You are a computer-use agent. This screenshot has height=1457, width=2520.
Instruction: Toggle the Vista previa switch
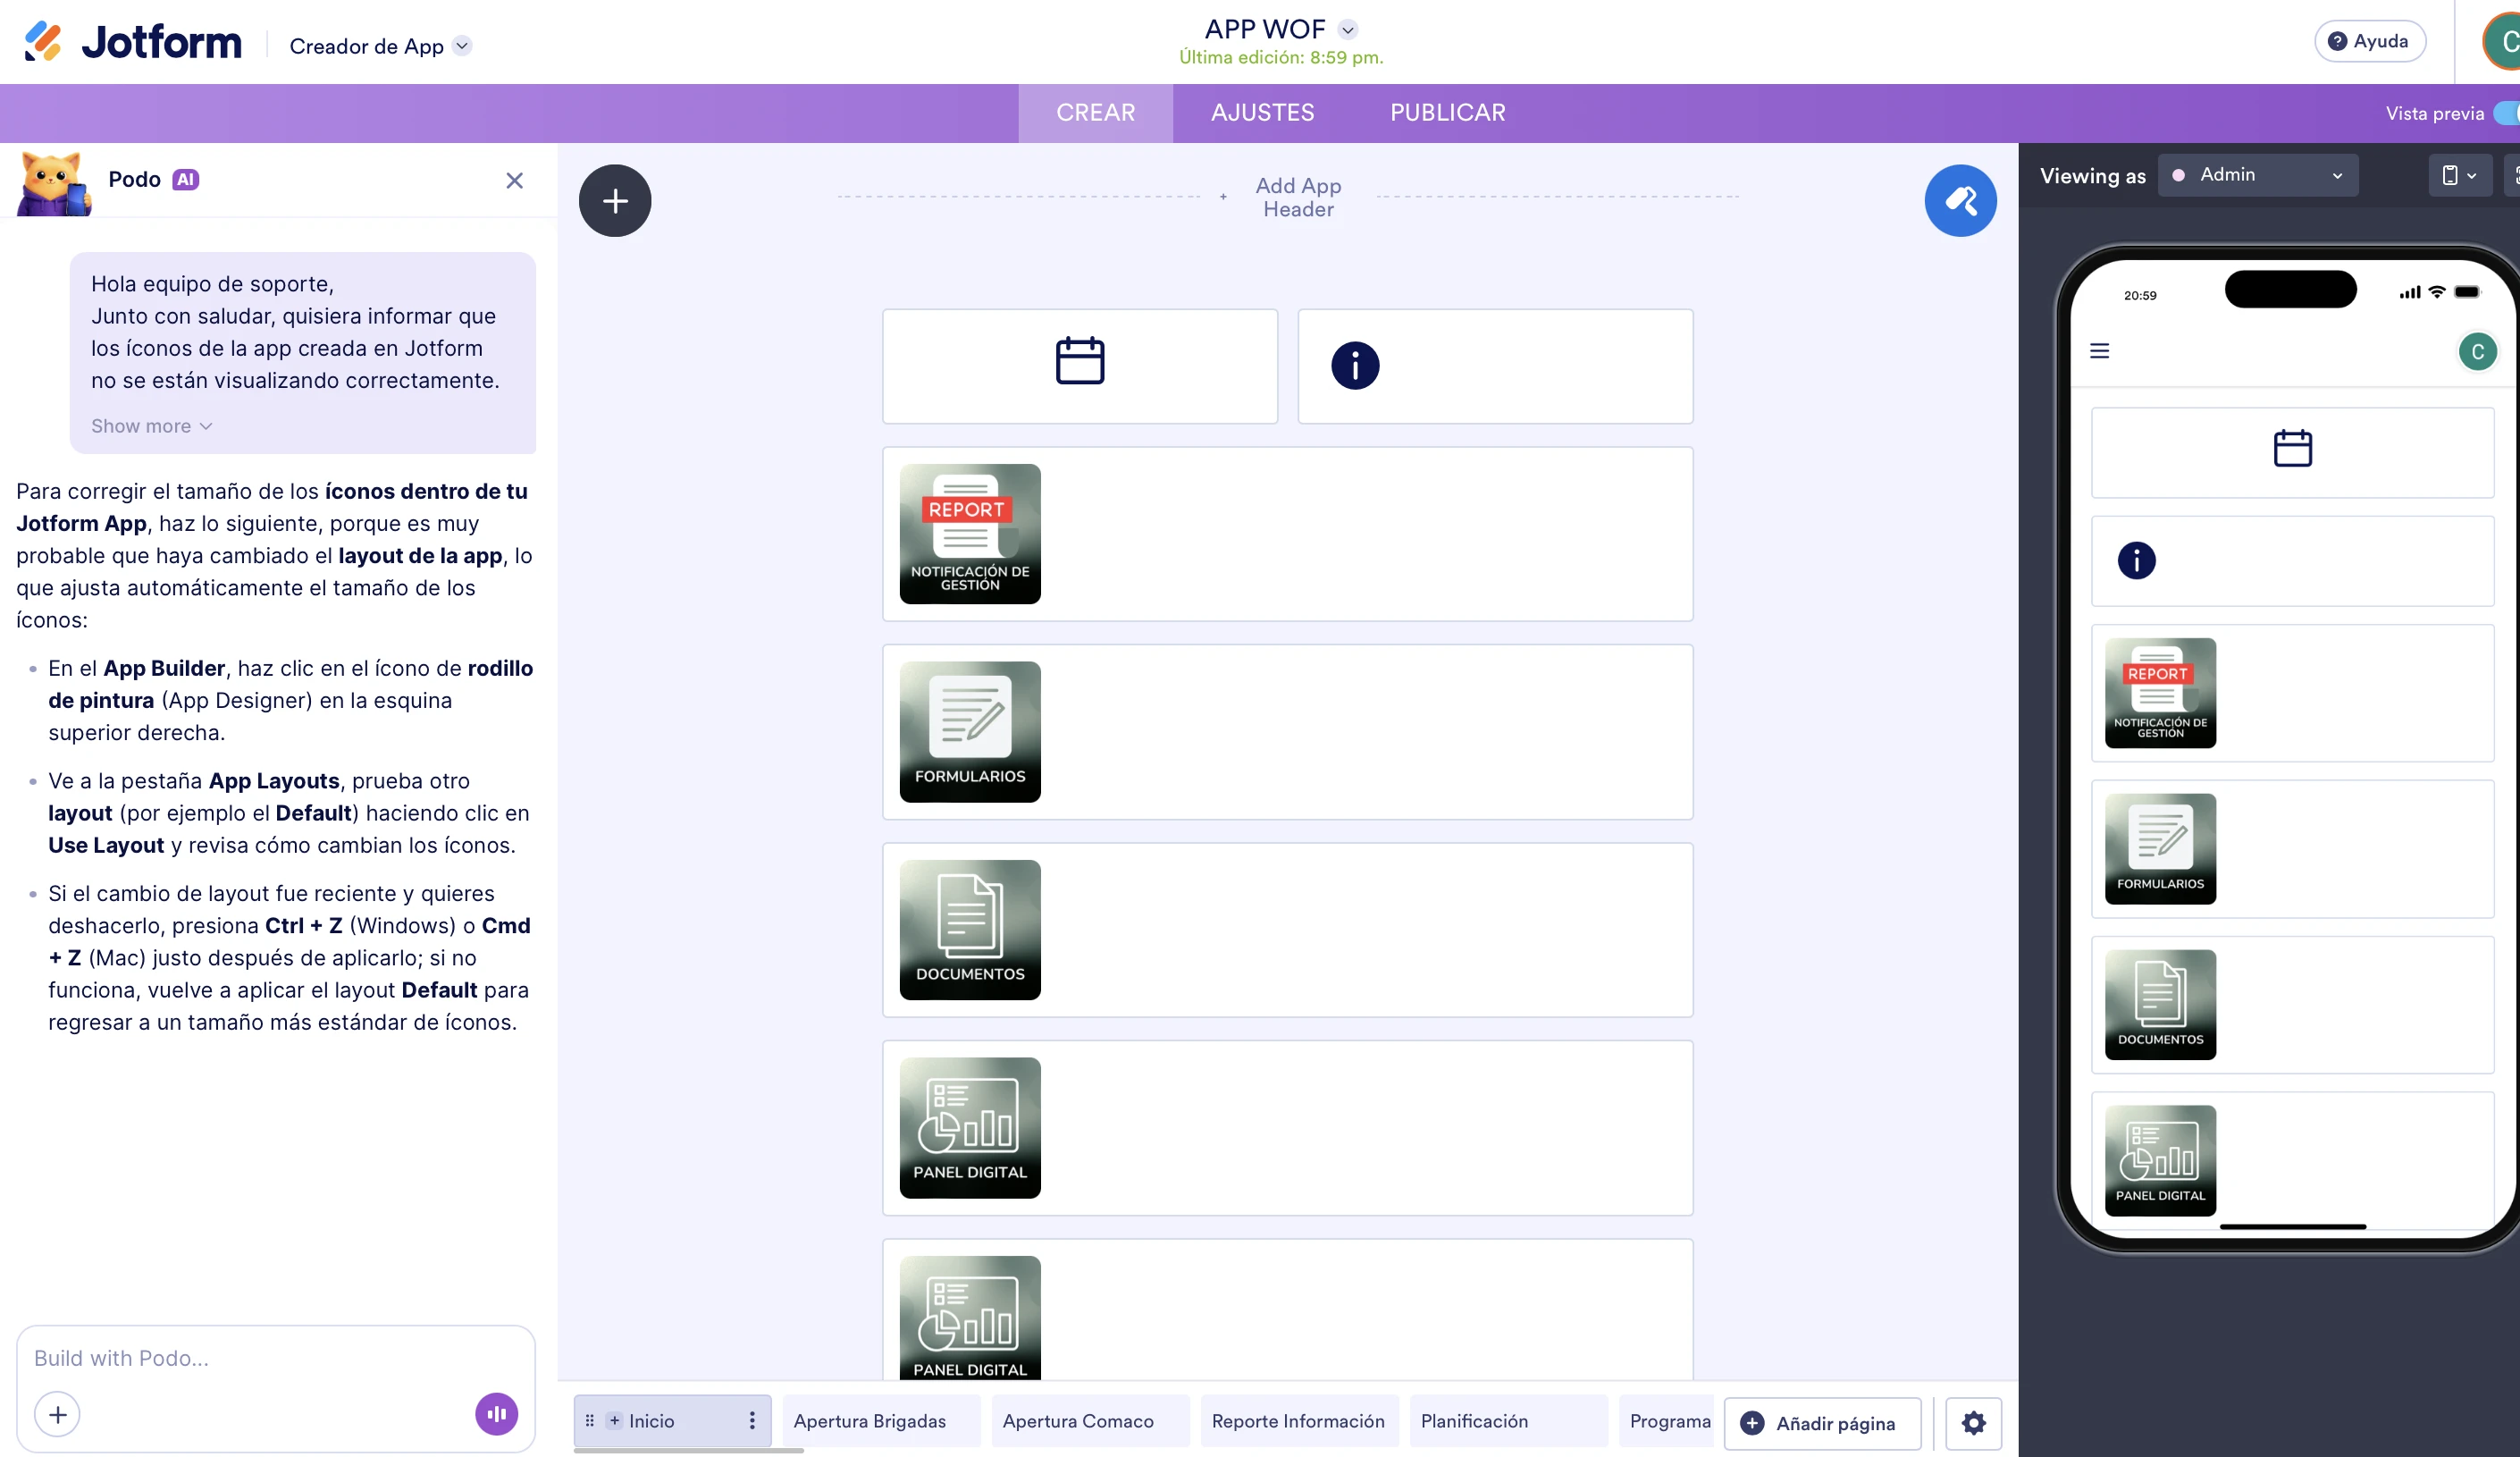2508,113
